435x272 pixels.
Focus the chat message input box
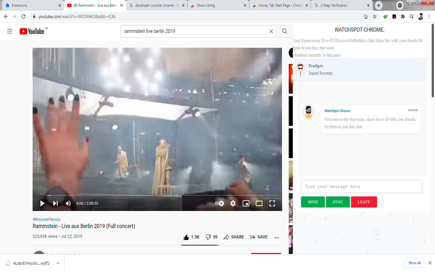click(362, 186)
